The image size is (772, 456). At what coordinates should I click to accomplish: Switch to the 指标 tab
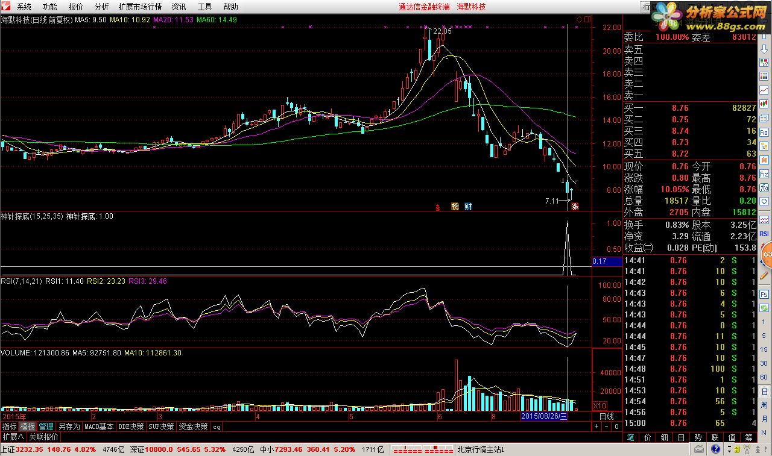point(9,426)
